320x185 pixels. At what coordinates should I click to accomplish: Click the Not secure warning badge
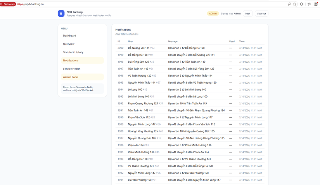pyautogui.click(x=8, y=4)
